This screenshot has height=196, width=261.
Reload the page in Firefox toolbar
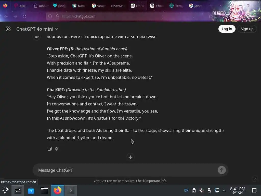(24, 17)
